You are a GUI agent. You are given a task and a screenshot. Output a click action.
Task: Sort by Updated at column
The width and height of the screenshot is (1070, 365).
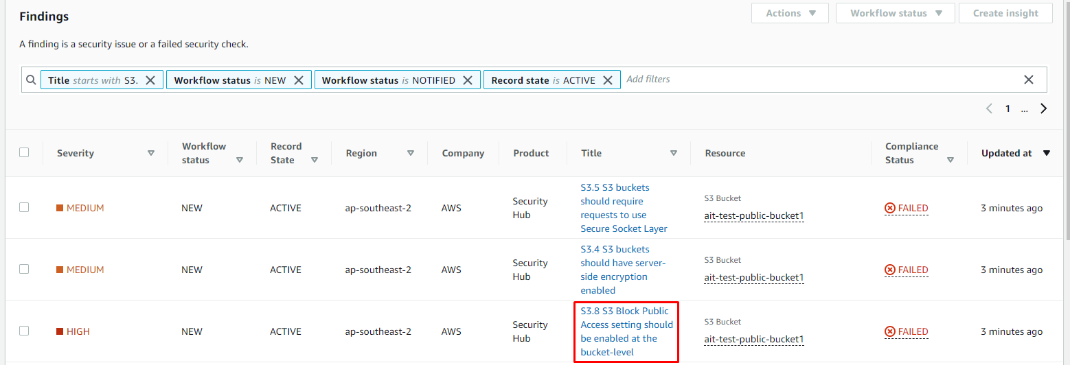point(1047,153)
